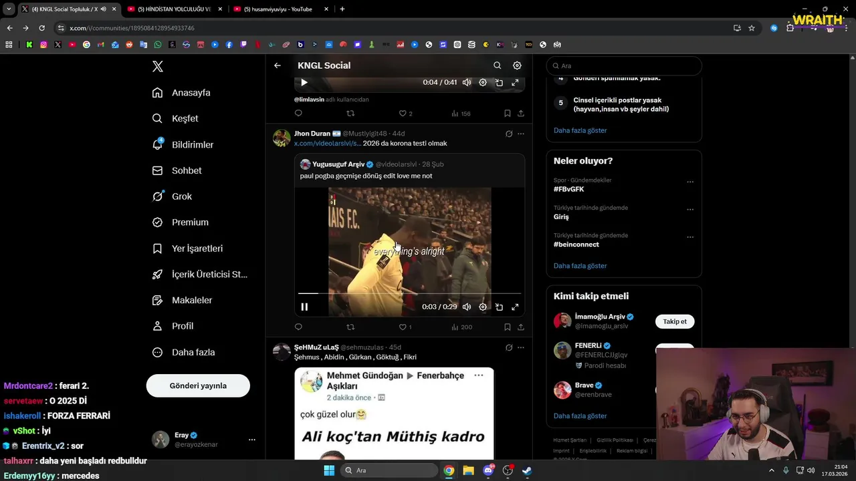Viewport: 856px width, 481px height.
Task: Open Windows Start menu
Action: pyautogui.click(x=329, y=470)
